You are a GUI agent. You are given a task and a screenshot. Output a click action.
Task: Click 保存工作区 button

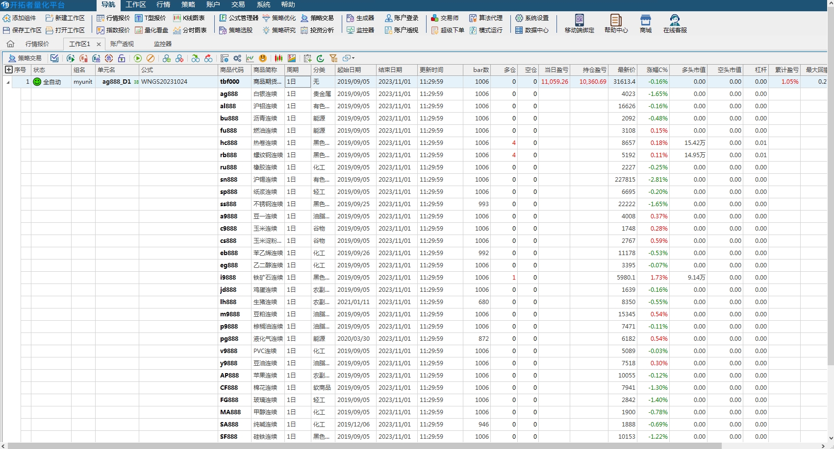click(x=23, y=30)
